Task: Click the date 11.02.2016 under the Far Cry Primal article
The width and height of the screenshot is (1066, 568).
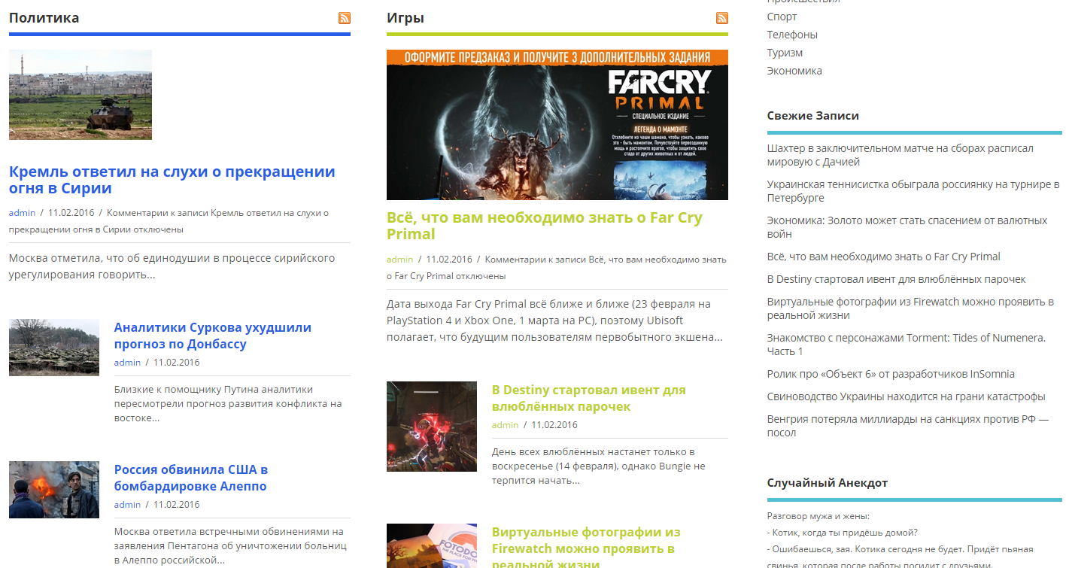Action: click(x=449, y=260)
